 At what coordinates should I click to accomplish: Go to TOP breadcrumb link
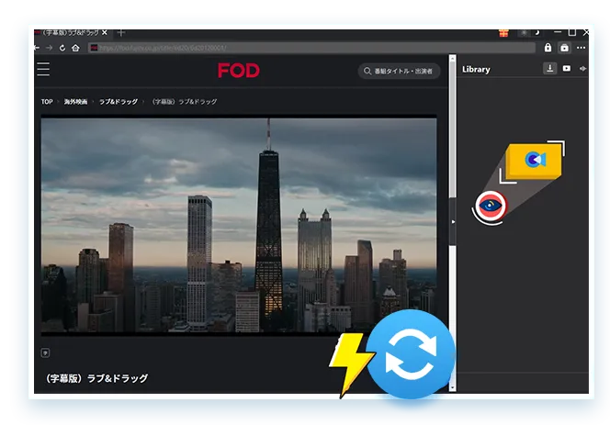pyautogui.click(x=47, y=102)
